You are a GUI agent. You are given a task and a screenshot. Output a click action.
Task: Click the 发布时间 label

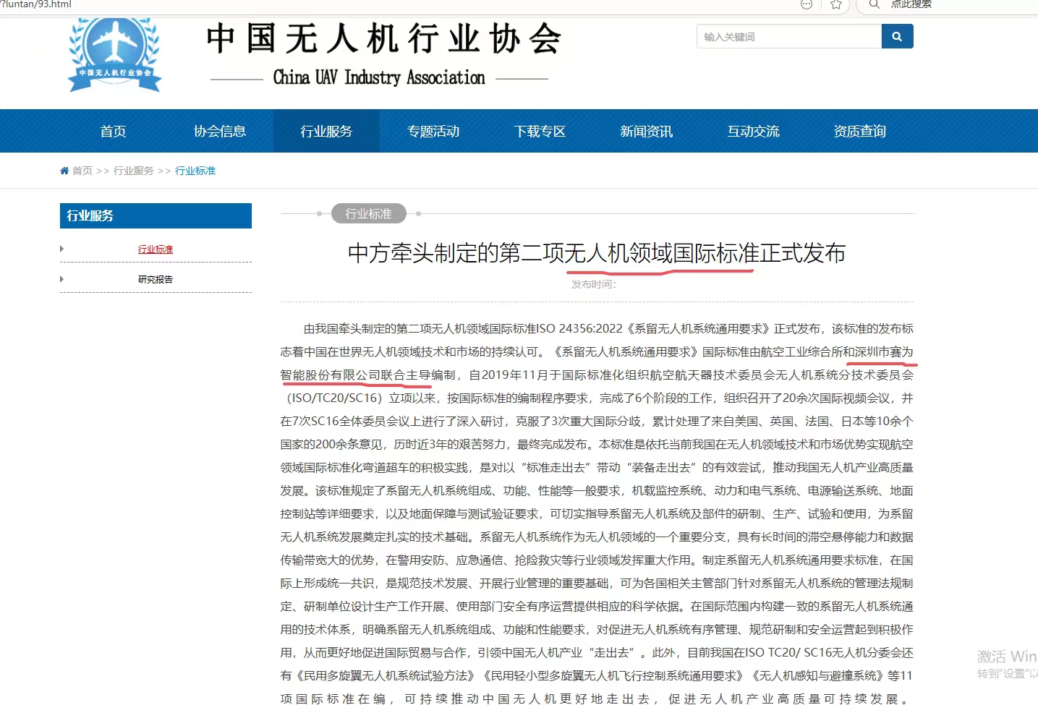pos(594,284)
